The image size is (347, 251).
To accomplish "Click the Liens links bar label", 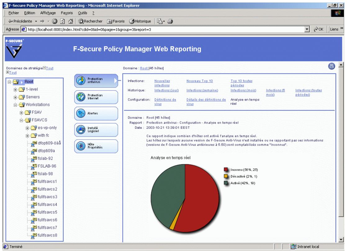I will pyautogui.click(x=334, y=29).
